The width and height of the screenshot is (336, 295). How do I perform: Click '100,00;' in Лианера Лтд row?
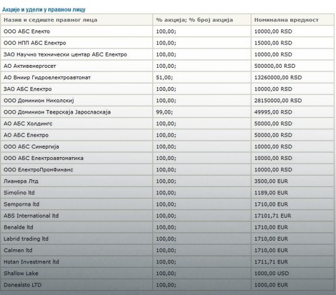point(166,181)
